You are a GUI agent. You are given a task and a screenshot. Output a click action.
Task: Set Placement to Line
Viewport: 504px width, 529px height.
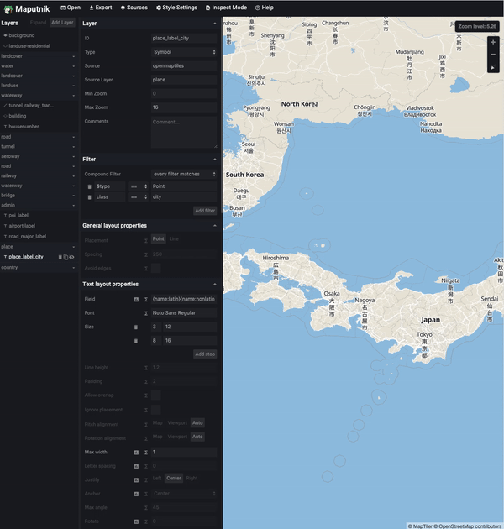coord(174,238)
